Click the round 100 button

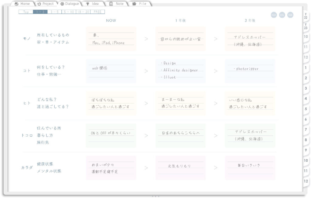290,15
